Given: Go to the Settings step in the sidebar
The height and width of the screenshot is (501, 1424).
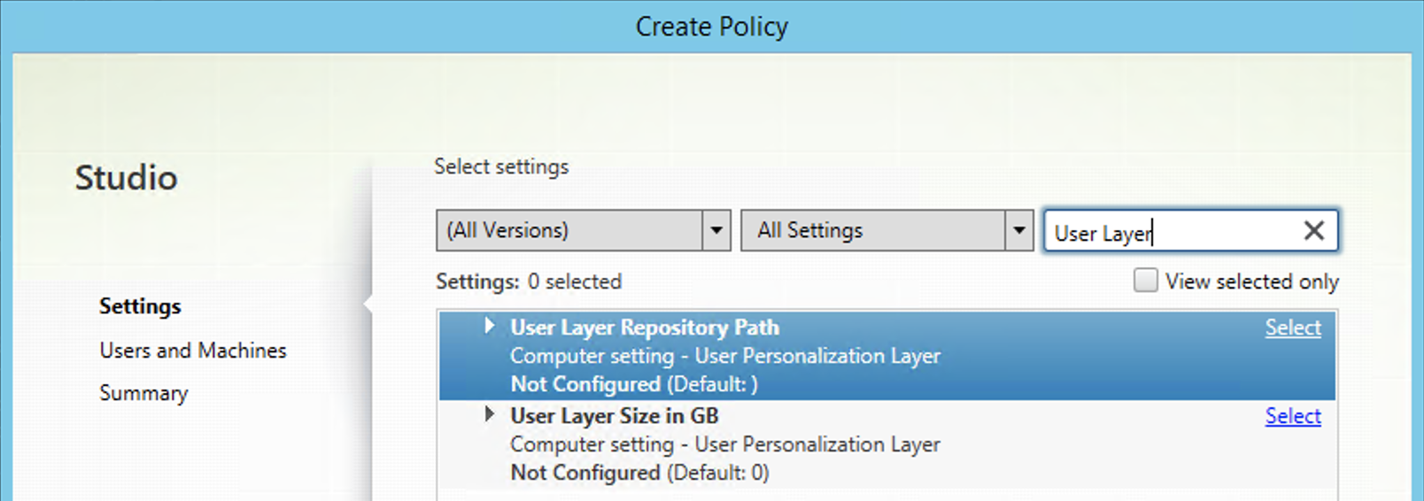Looking at the screenshot, I should pos(140,306).
